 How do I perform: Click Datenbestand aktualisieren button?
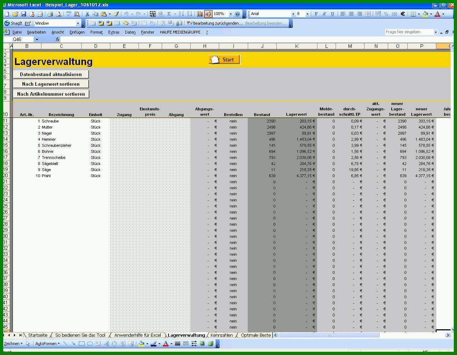pyautogui.click(x=51, y=74)
